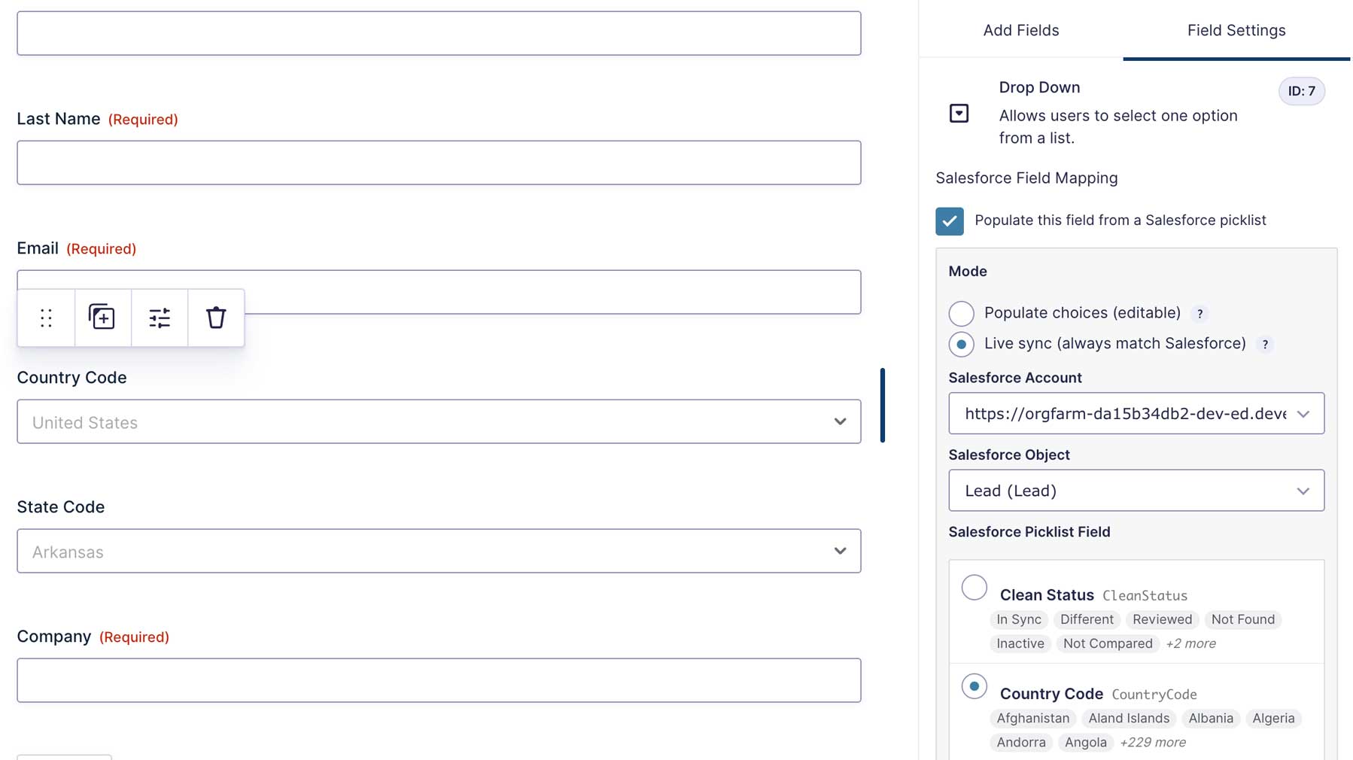The width and height of the screenshot is (1353, 760).
Task: Delete the field using the trash icon
Action: click(x=216, y=318)
